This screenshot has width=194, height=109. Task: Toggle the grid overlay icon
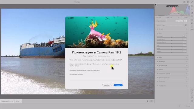coord(192,101)
